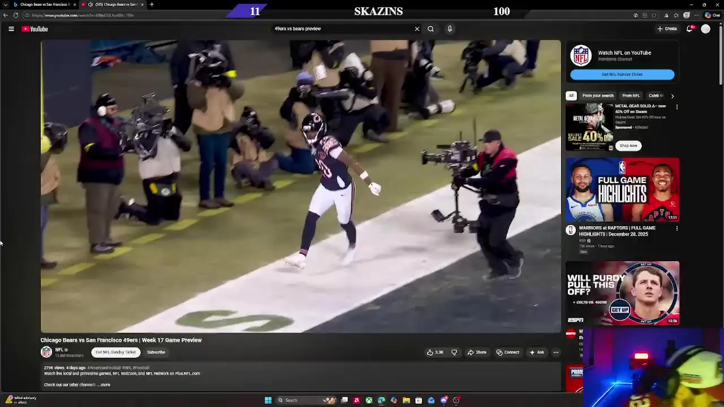Open the YouTube hamburger guide menu
Screen dimensions: 724x407
coord(11,29)
